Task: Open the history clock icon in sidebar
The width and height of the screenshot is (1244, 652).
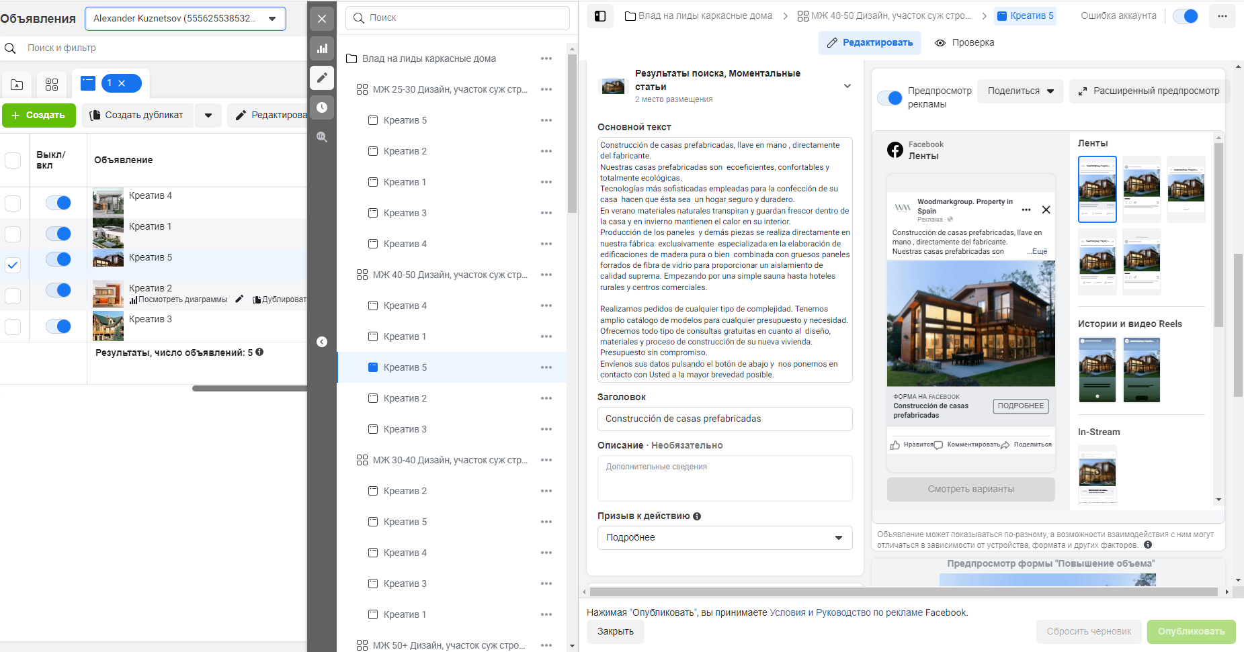Action: 322,107
